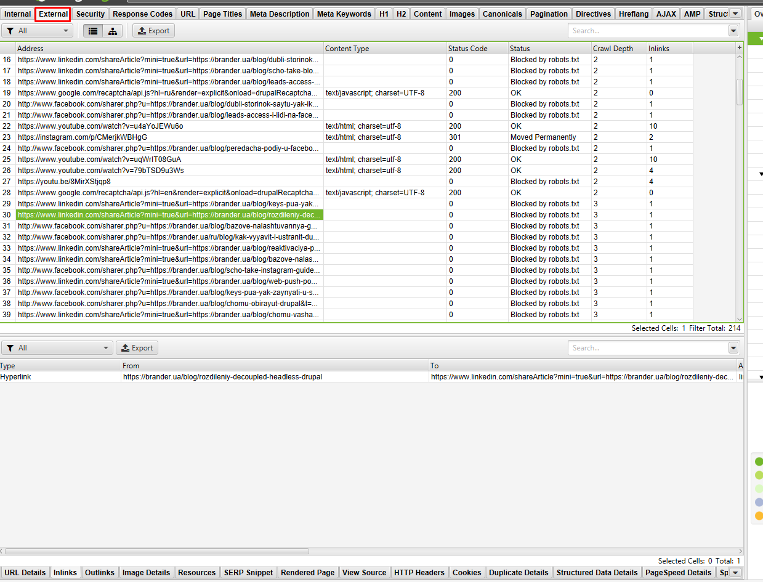Open the Outlinks bottom tab

[100, 573]
